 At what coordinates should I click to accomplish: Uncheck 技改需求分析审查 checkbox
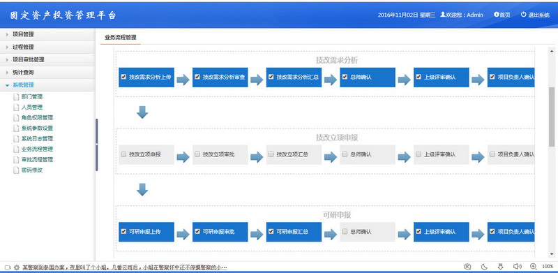point(197,77)
